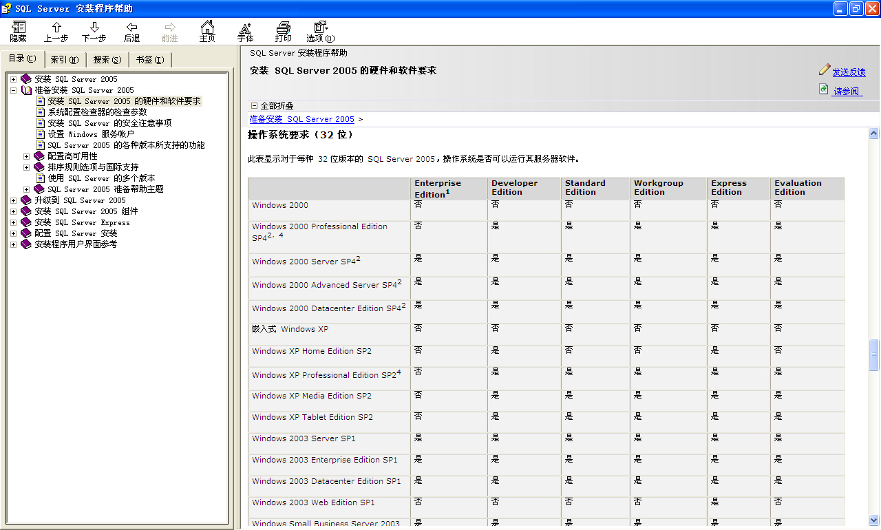Open 使用 SQL Server 的多个版本 topic
Image resolution: width=881 pixels, height=530 pixels.
[x=101, y=178]
